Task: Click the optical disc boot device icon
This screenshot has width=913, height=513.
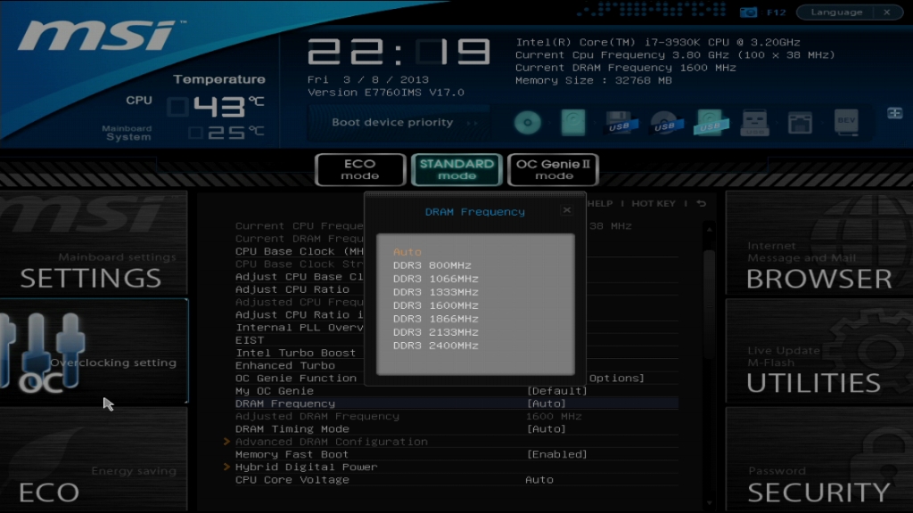Action: 528,123
